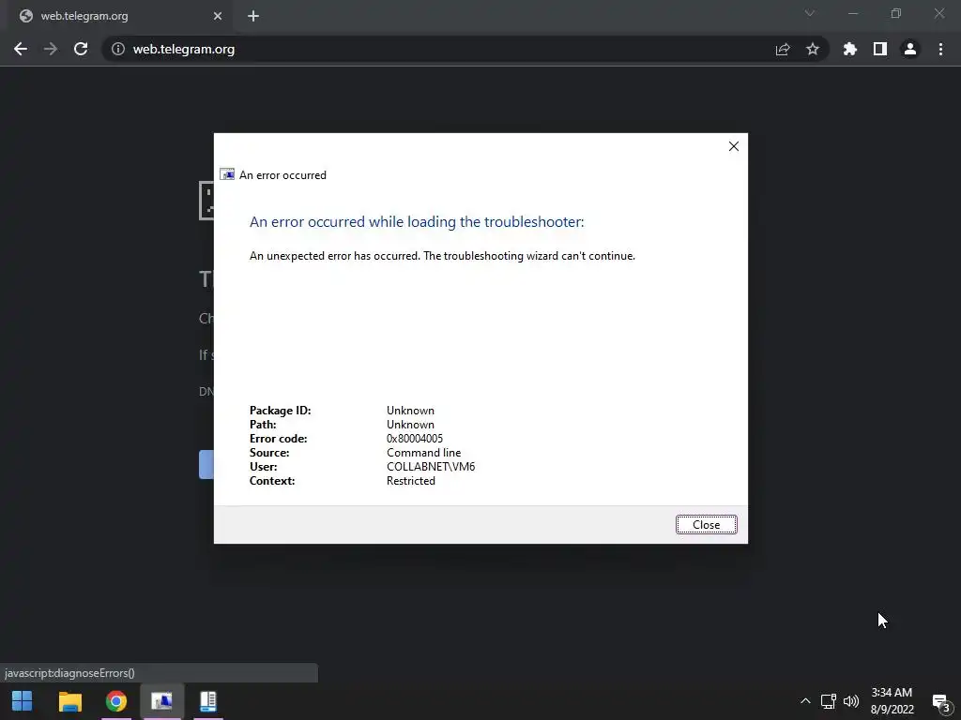Show hidden system tray icons
The width and height of the screenshot is (961, 720).
click(805, 701)
